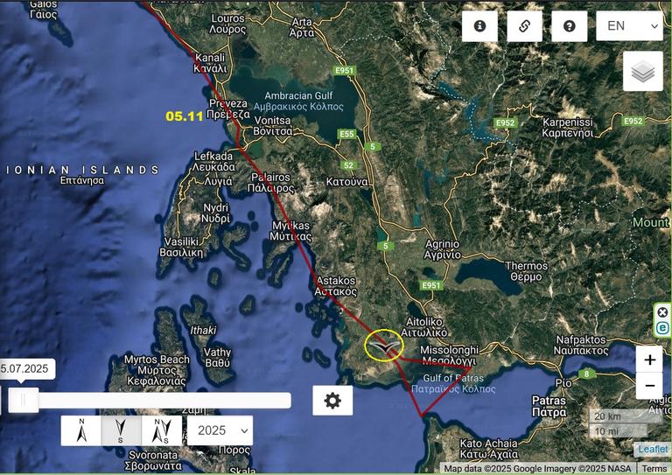Image resolution: width=672 pixels, height=475 pixels.
Task: Click the link share icon button
Action: (525, 26)
